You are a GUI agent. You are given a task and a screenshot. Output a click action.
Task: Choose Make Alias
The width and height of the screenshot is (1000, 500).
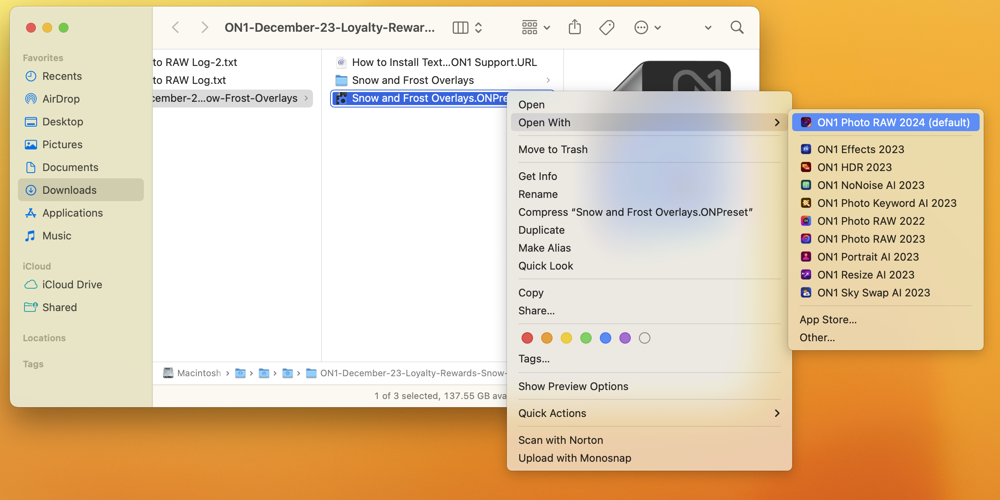pos(649,248)
